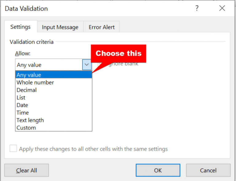236x181 pixels.
Task: Go to the Error Alert tab
Action: point(101,27)
